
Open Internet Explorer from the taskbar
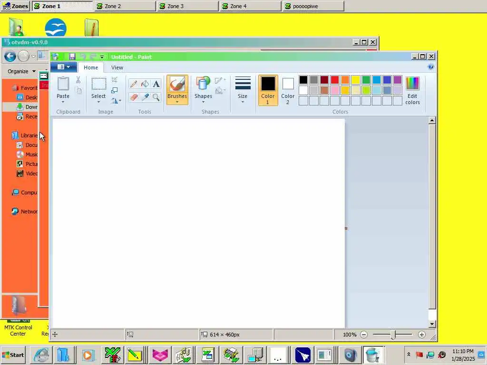(x=41, y=355)
